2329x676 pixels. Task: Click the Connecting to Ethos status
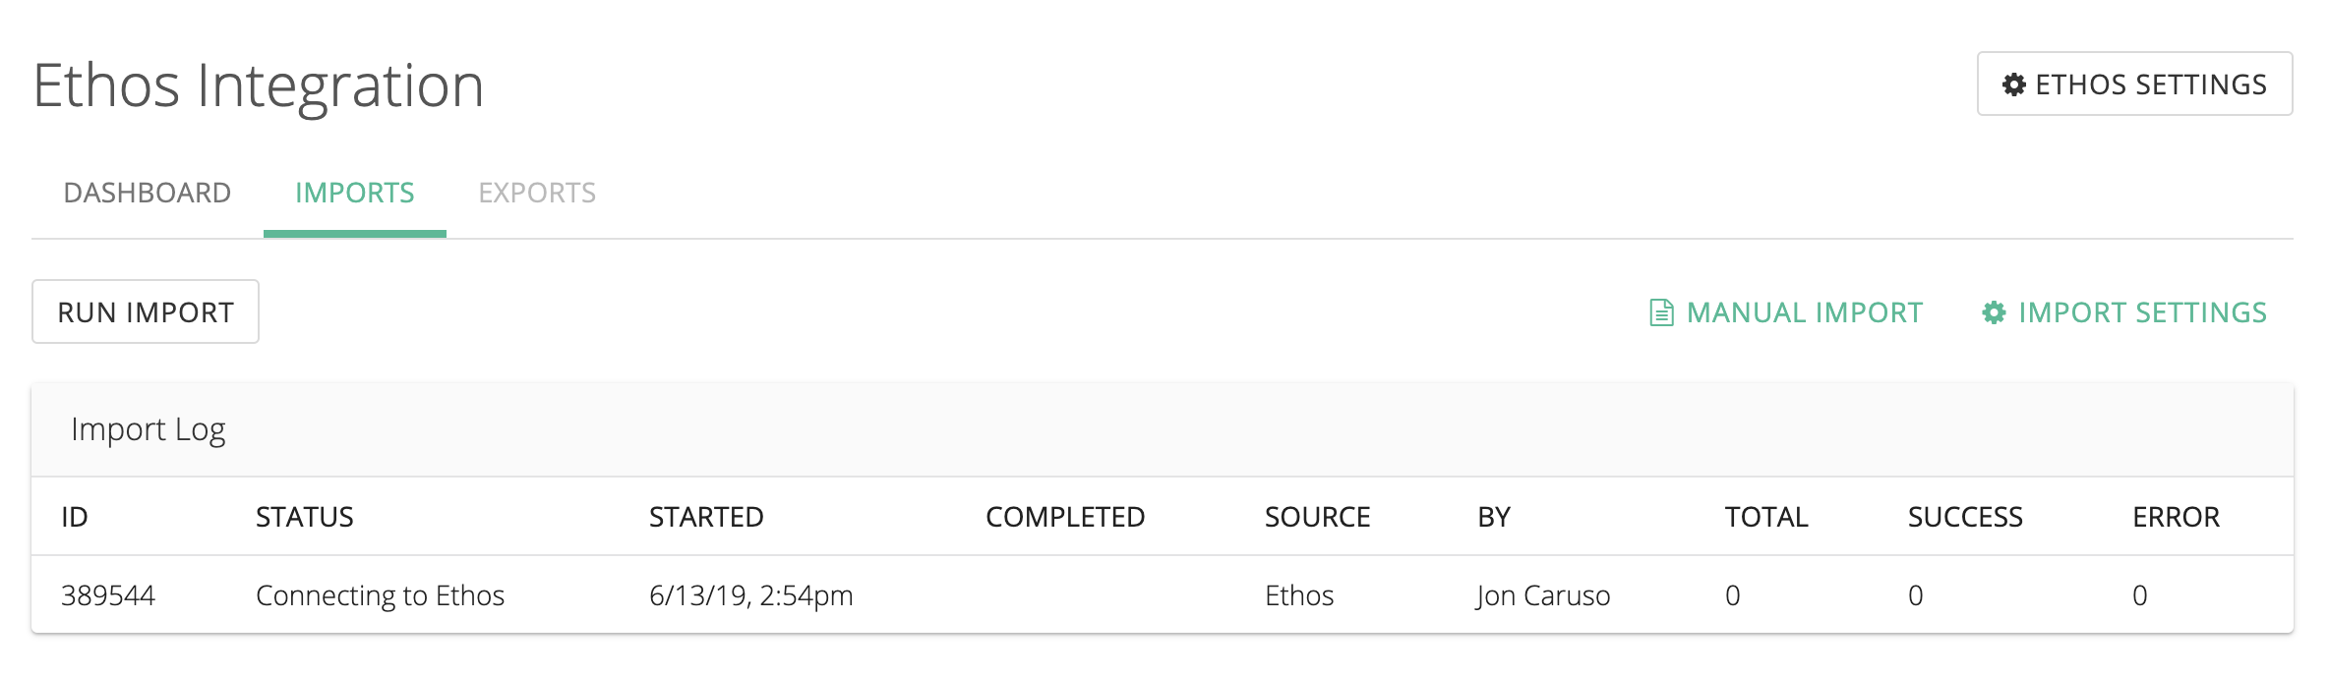point(380,595)
